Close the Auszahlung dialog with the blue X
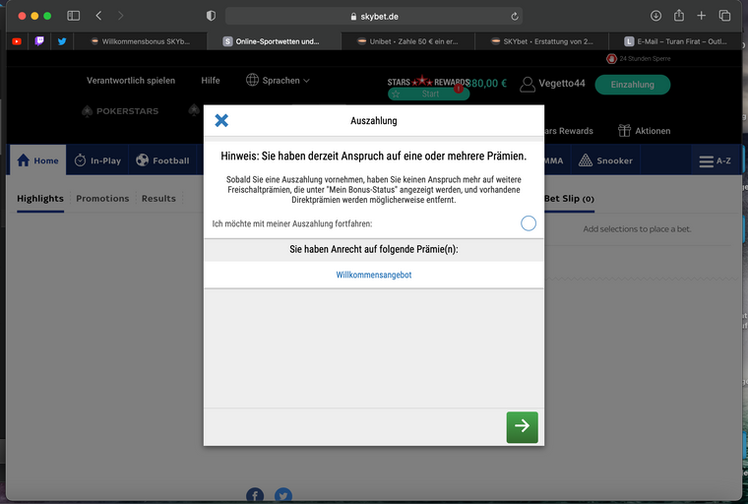This screenshot has width=748, height=504. click(x=221, y=120)
